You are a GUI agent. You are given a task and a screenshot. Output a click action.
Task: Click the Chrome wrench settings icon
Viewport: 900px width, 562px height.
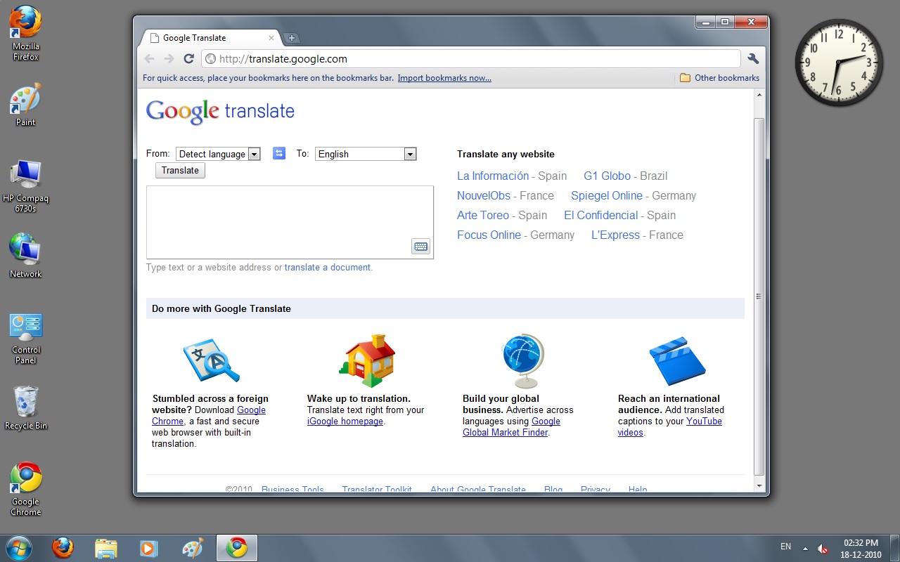click(x=753, y=59)
